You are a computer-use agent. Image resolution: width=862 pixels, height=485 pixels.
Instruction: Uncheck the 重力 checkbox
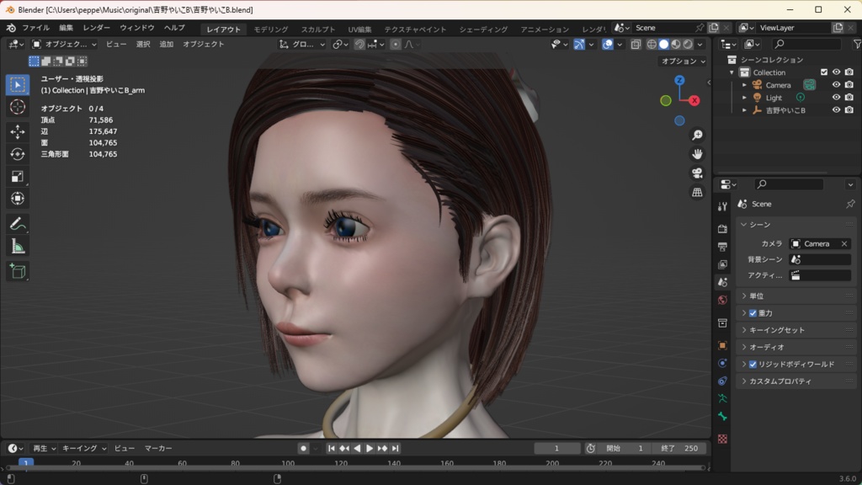753,313
